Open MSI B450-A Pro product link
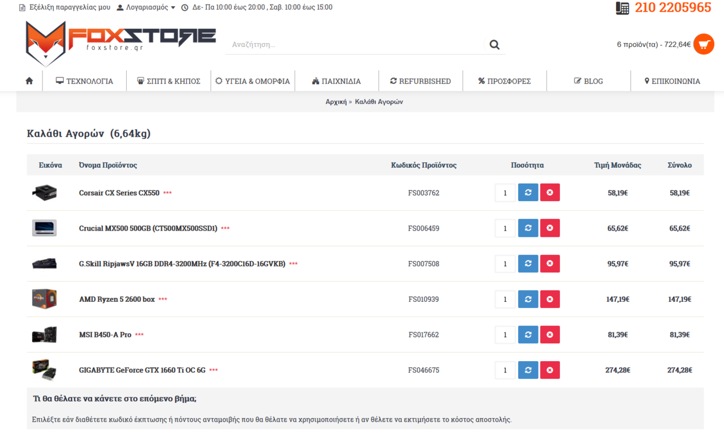Image resolution: width=724 pixels, height=433 pixels. point(105,335)
